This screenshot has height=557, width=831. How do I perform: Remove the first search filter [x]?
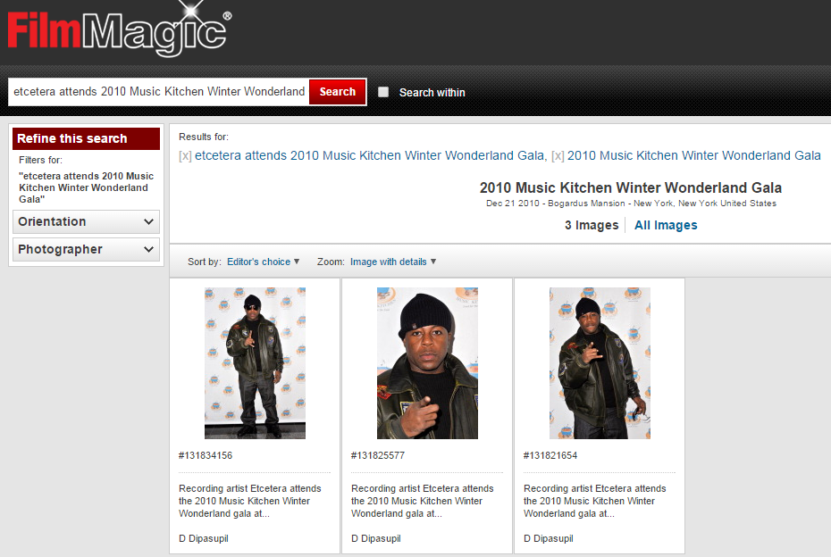pyautogui.click(x=185, y=155)
